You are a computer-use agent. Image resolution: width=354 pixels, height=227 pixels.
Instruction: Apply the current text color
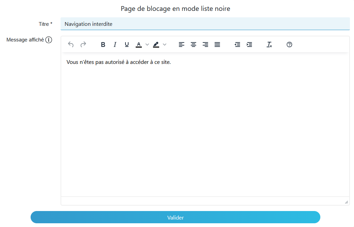tap(139, 45)
